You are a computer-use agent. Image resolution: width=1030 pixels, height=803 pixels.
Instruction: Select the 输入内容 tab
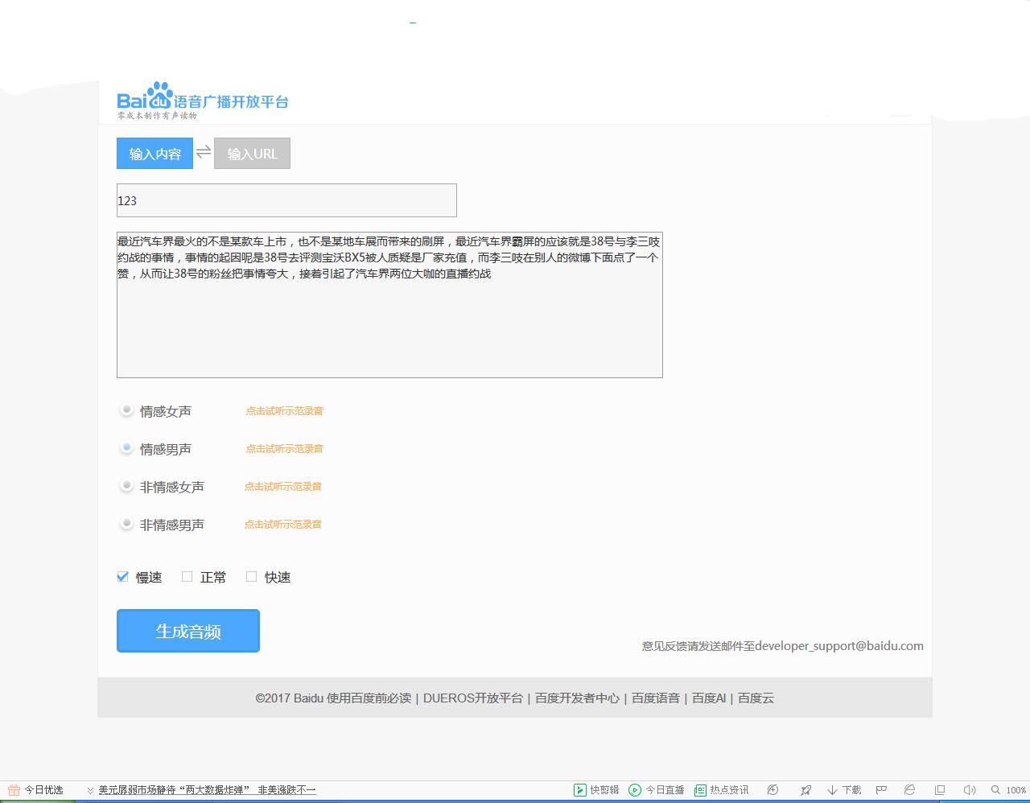pos(154,153)
